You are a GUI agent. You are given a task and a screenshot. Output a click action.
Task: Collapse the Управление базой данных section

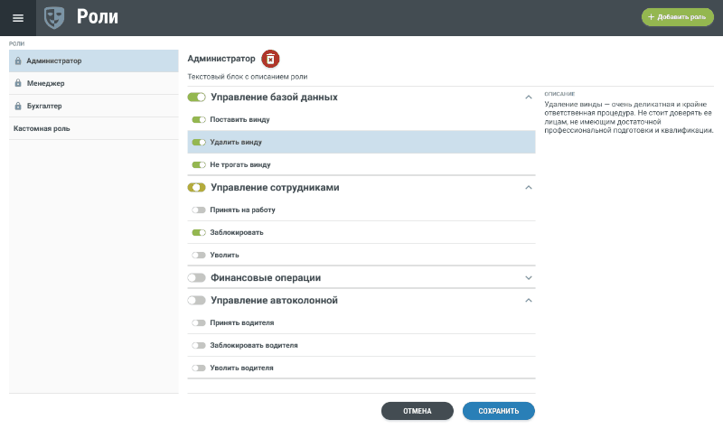(529, 97)
